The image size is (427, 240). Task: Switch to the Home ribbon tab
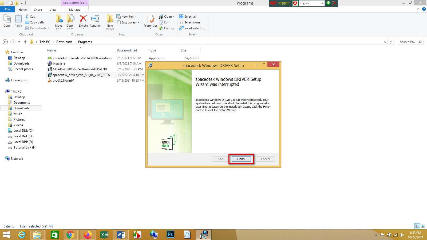tap(23, 10)
